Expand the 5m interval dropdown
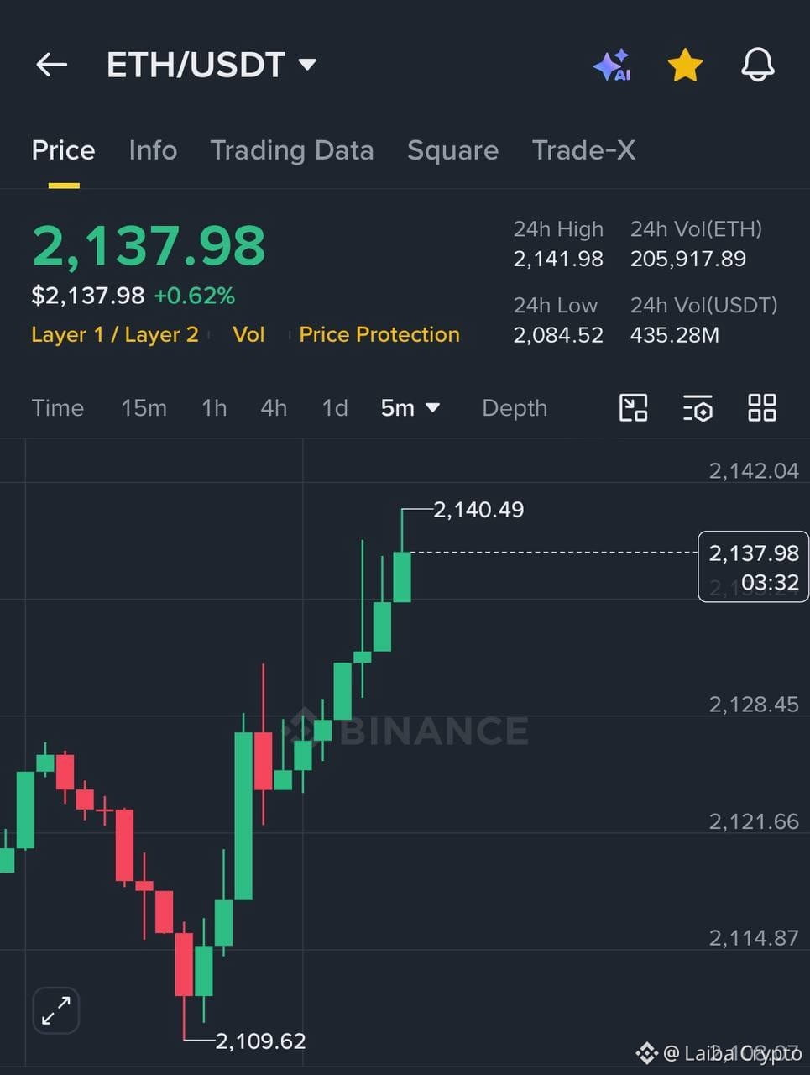Screen dimensions: 810x1075 click(410, 408)
